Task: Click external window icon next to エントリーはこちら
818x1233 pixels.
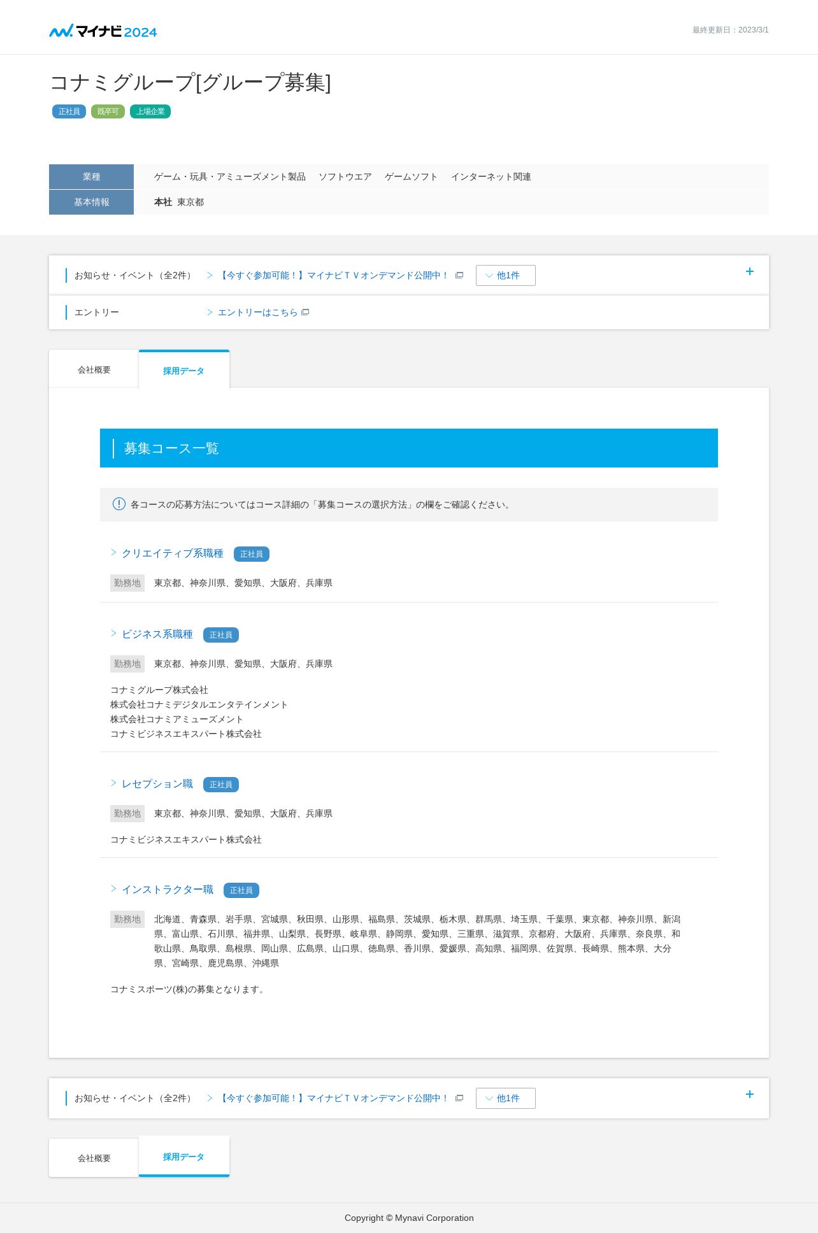Action: 305,312
